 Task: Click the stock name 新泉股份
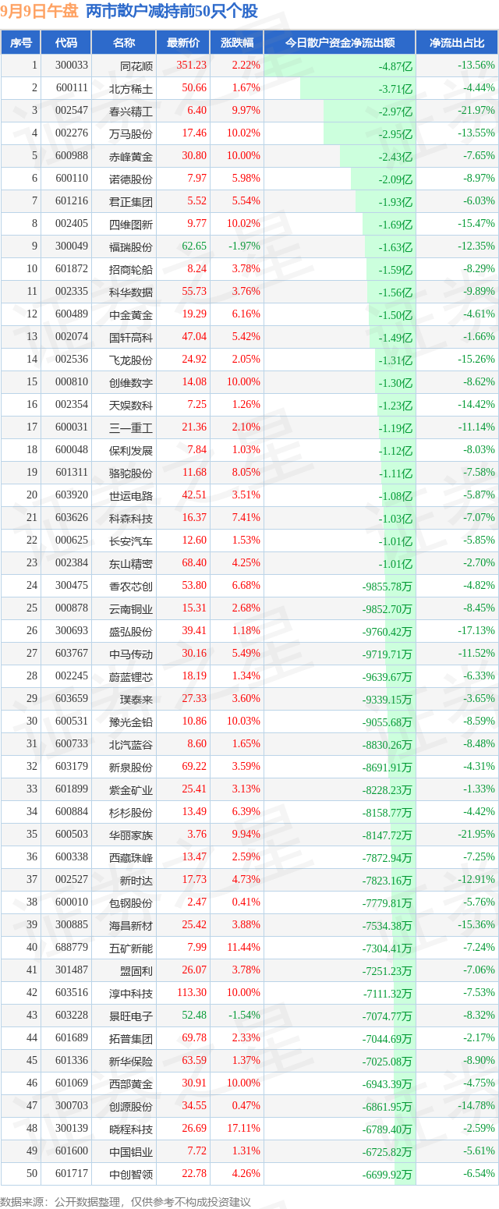click(131, 766)
